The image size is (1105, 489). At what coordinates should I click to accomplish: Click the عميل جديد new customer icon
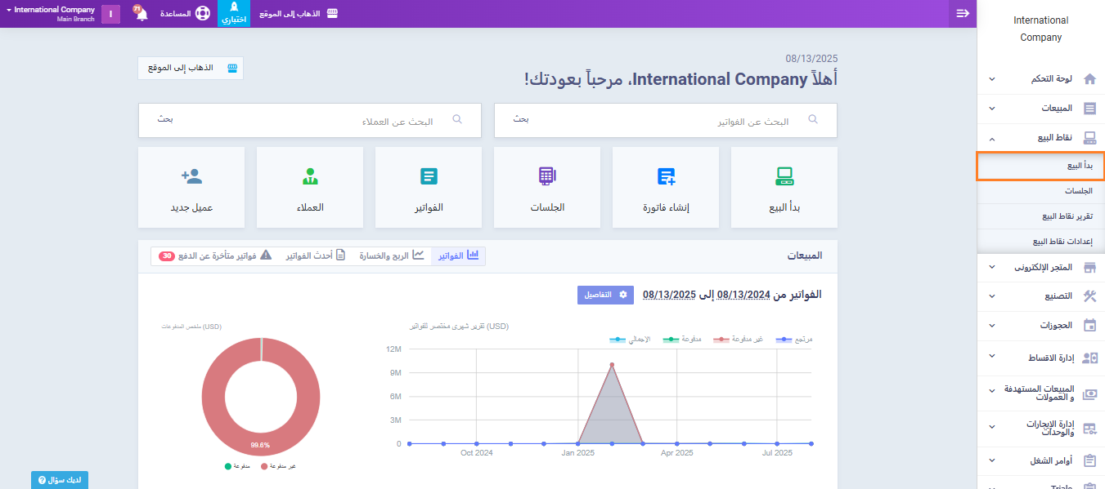click(x=191, y=176)
